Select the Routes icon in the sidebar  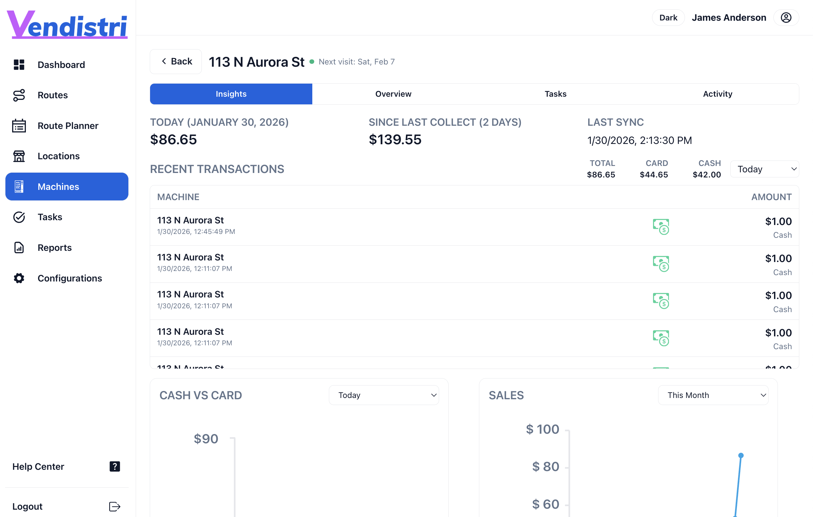(19, 95)
